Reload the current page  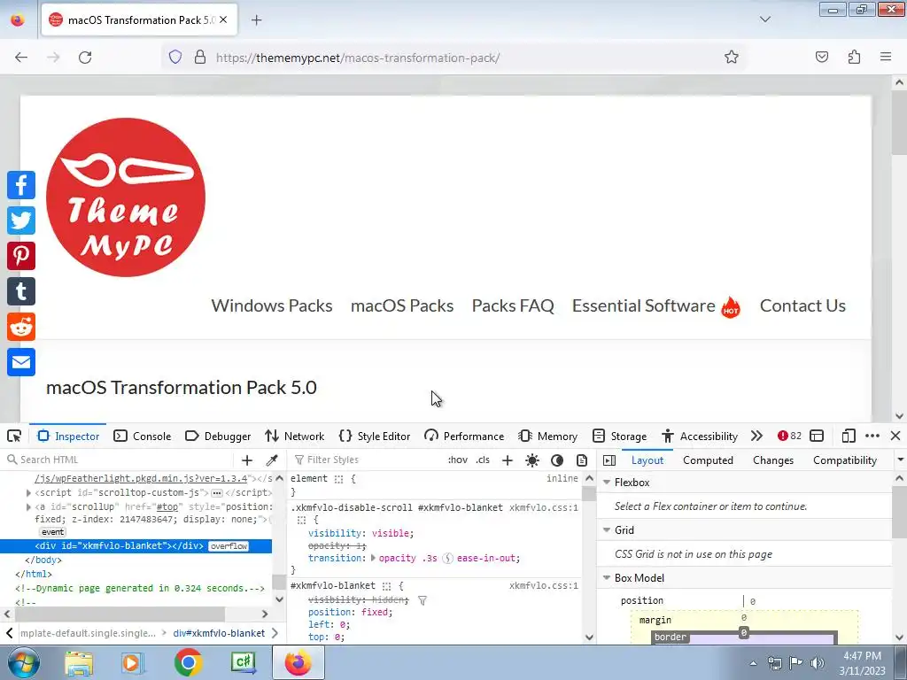85,58
